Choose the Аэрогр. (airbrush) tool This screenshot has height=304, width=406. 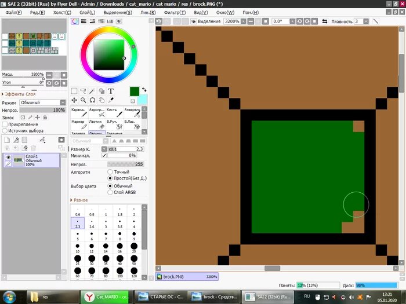(x=97, y=113)
